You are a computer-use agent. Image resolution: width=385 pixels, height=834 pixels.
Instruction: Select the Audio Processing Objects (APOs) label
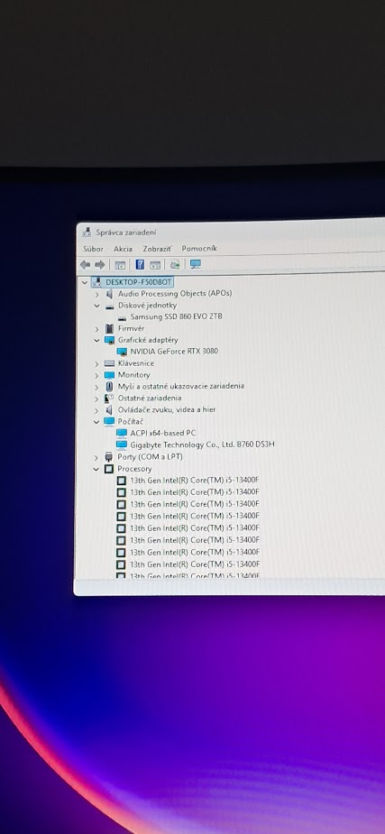pos(175,294)
